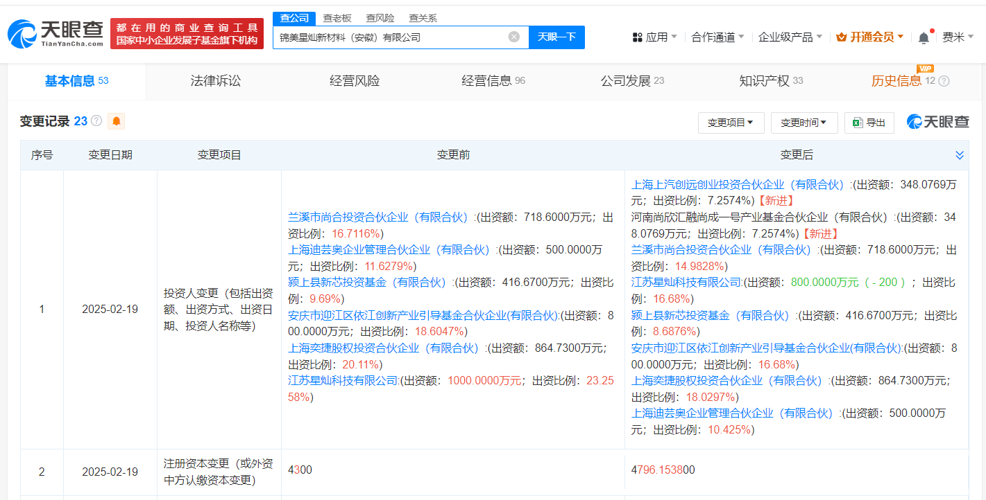
Task: Switch to the 查老板 search tab
Action: point(337,18)
